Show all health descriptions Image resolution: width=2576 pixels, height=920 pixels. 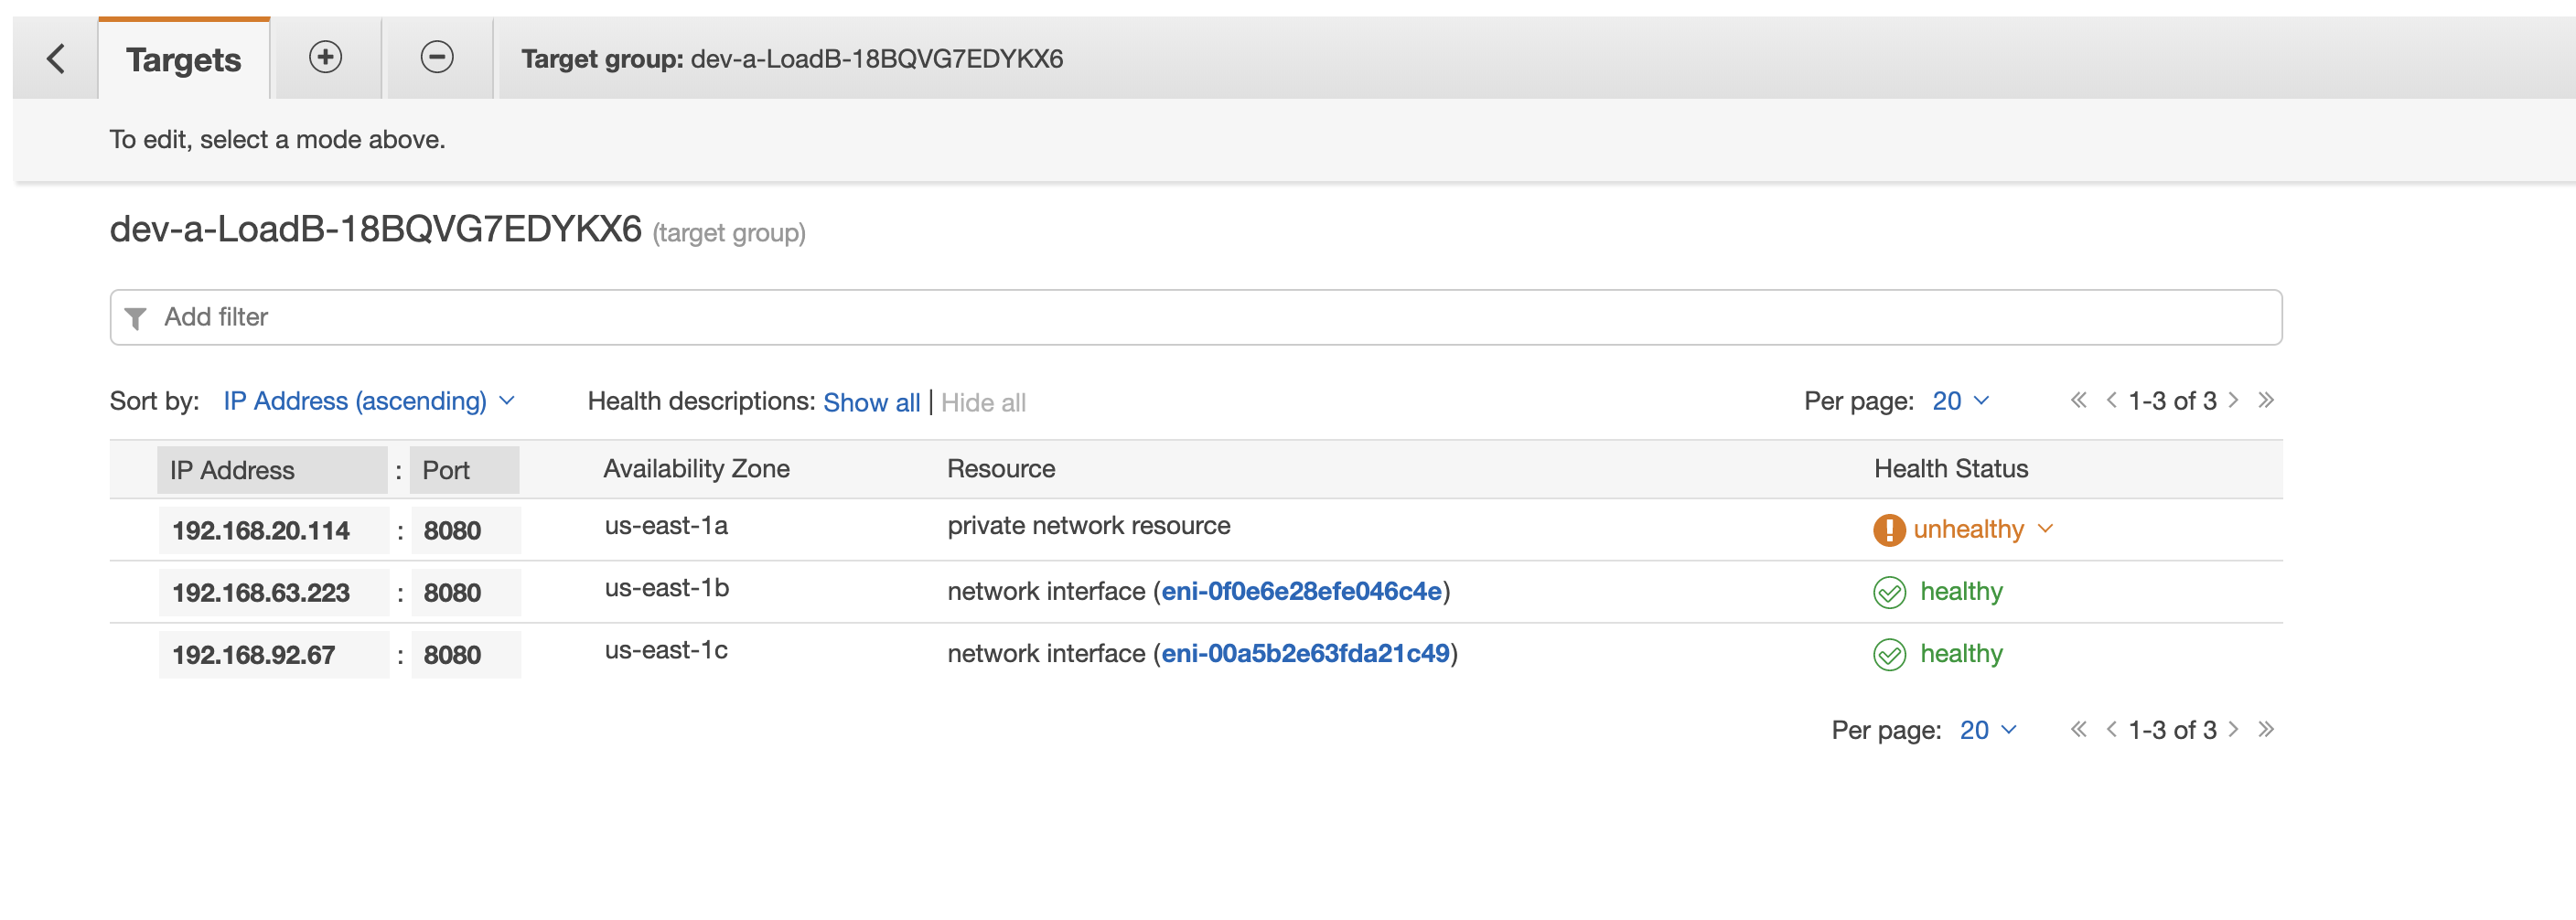871,402
